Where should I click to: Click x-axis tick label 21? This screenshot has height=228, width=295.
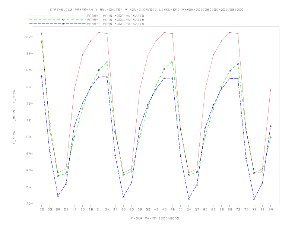click(x=99, y=209)
